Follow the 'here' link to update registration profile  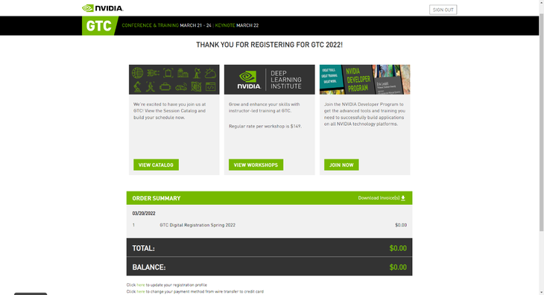pos(141,285)
